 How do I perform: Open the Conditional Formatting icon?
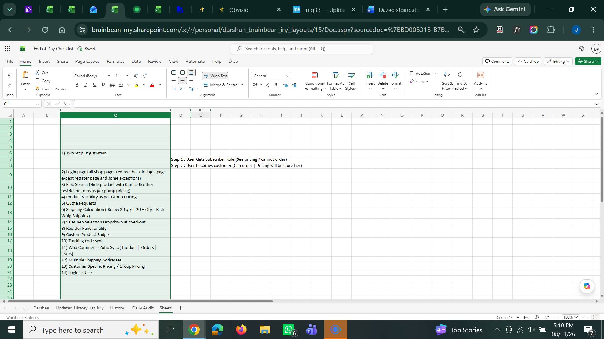tap(315, 75)
